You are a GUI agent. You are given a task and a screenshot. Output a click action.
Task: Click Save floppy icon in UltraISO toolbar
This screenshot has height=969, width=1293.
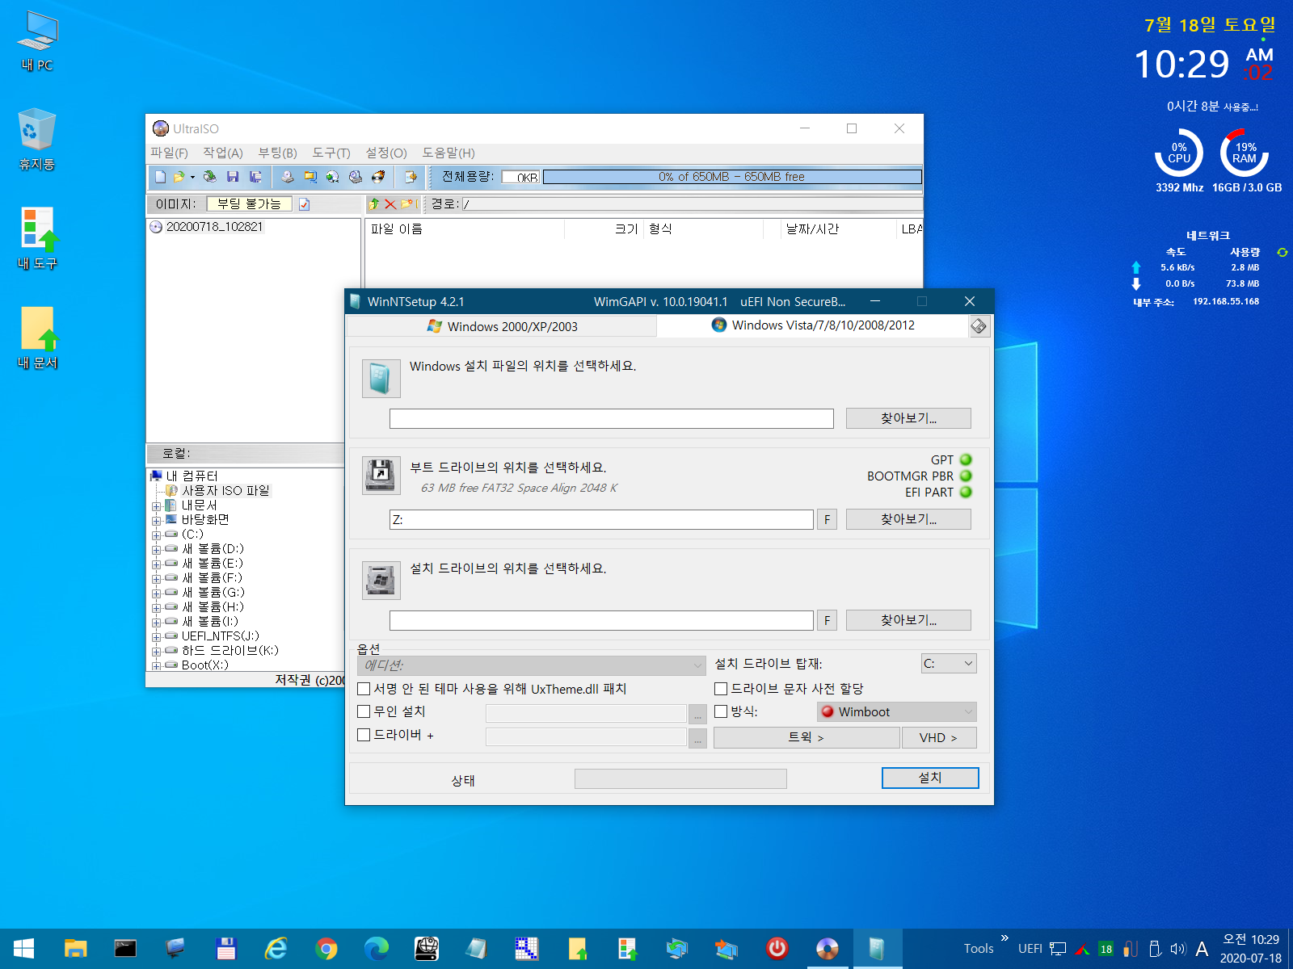coord(233,177)
